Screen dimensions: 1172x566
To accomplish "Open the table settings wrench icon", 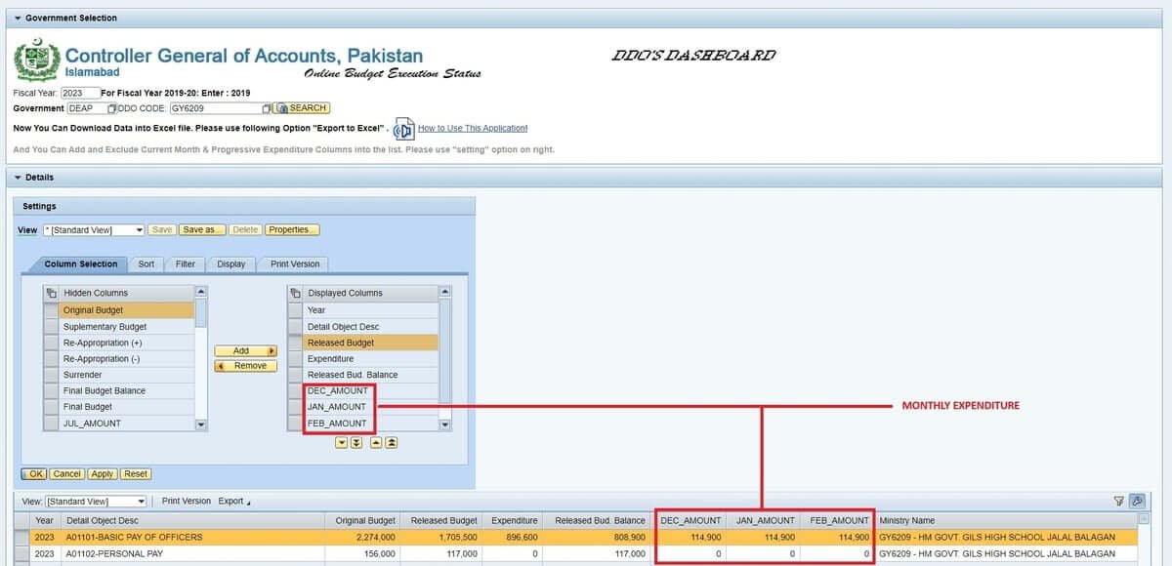I will 1136,501.
